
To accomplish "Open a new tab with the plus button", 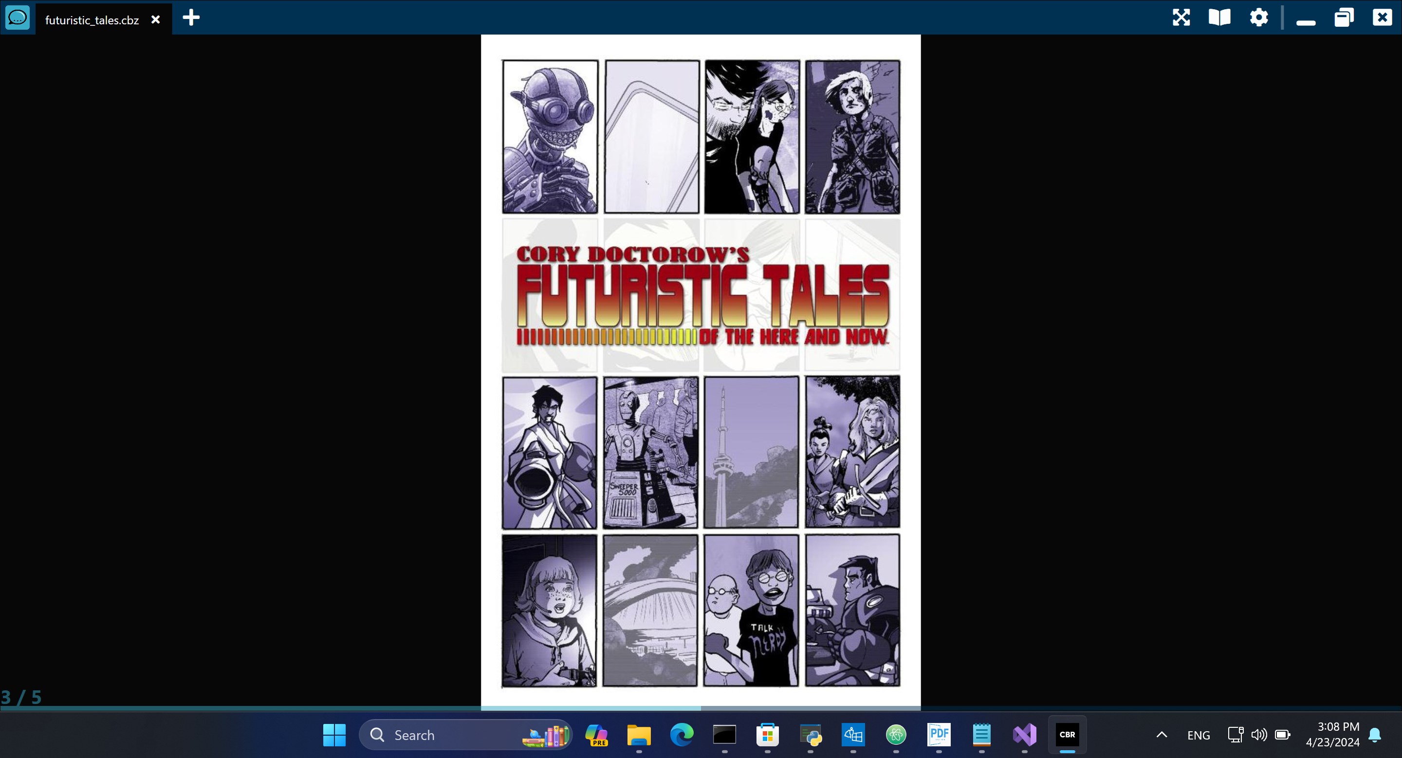I will (x=191, y=18).
